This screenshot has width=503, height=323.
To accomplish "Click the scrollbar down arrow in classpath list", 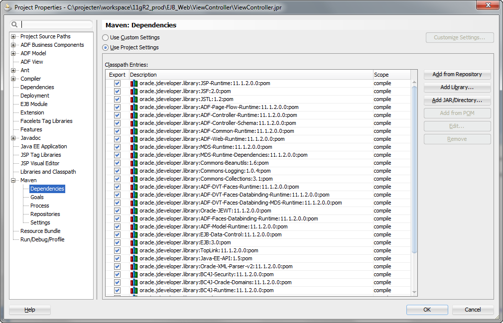I will (414, 292).
